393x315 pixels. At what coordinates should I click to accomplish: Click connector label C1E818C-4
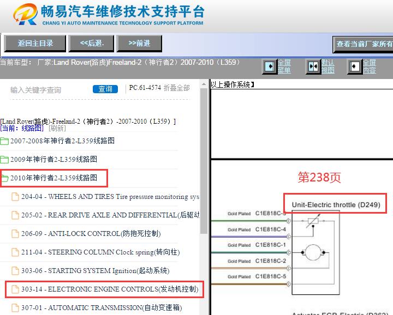(270, 229)
